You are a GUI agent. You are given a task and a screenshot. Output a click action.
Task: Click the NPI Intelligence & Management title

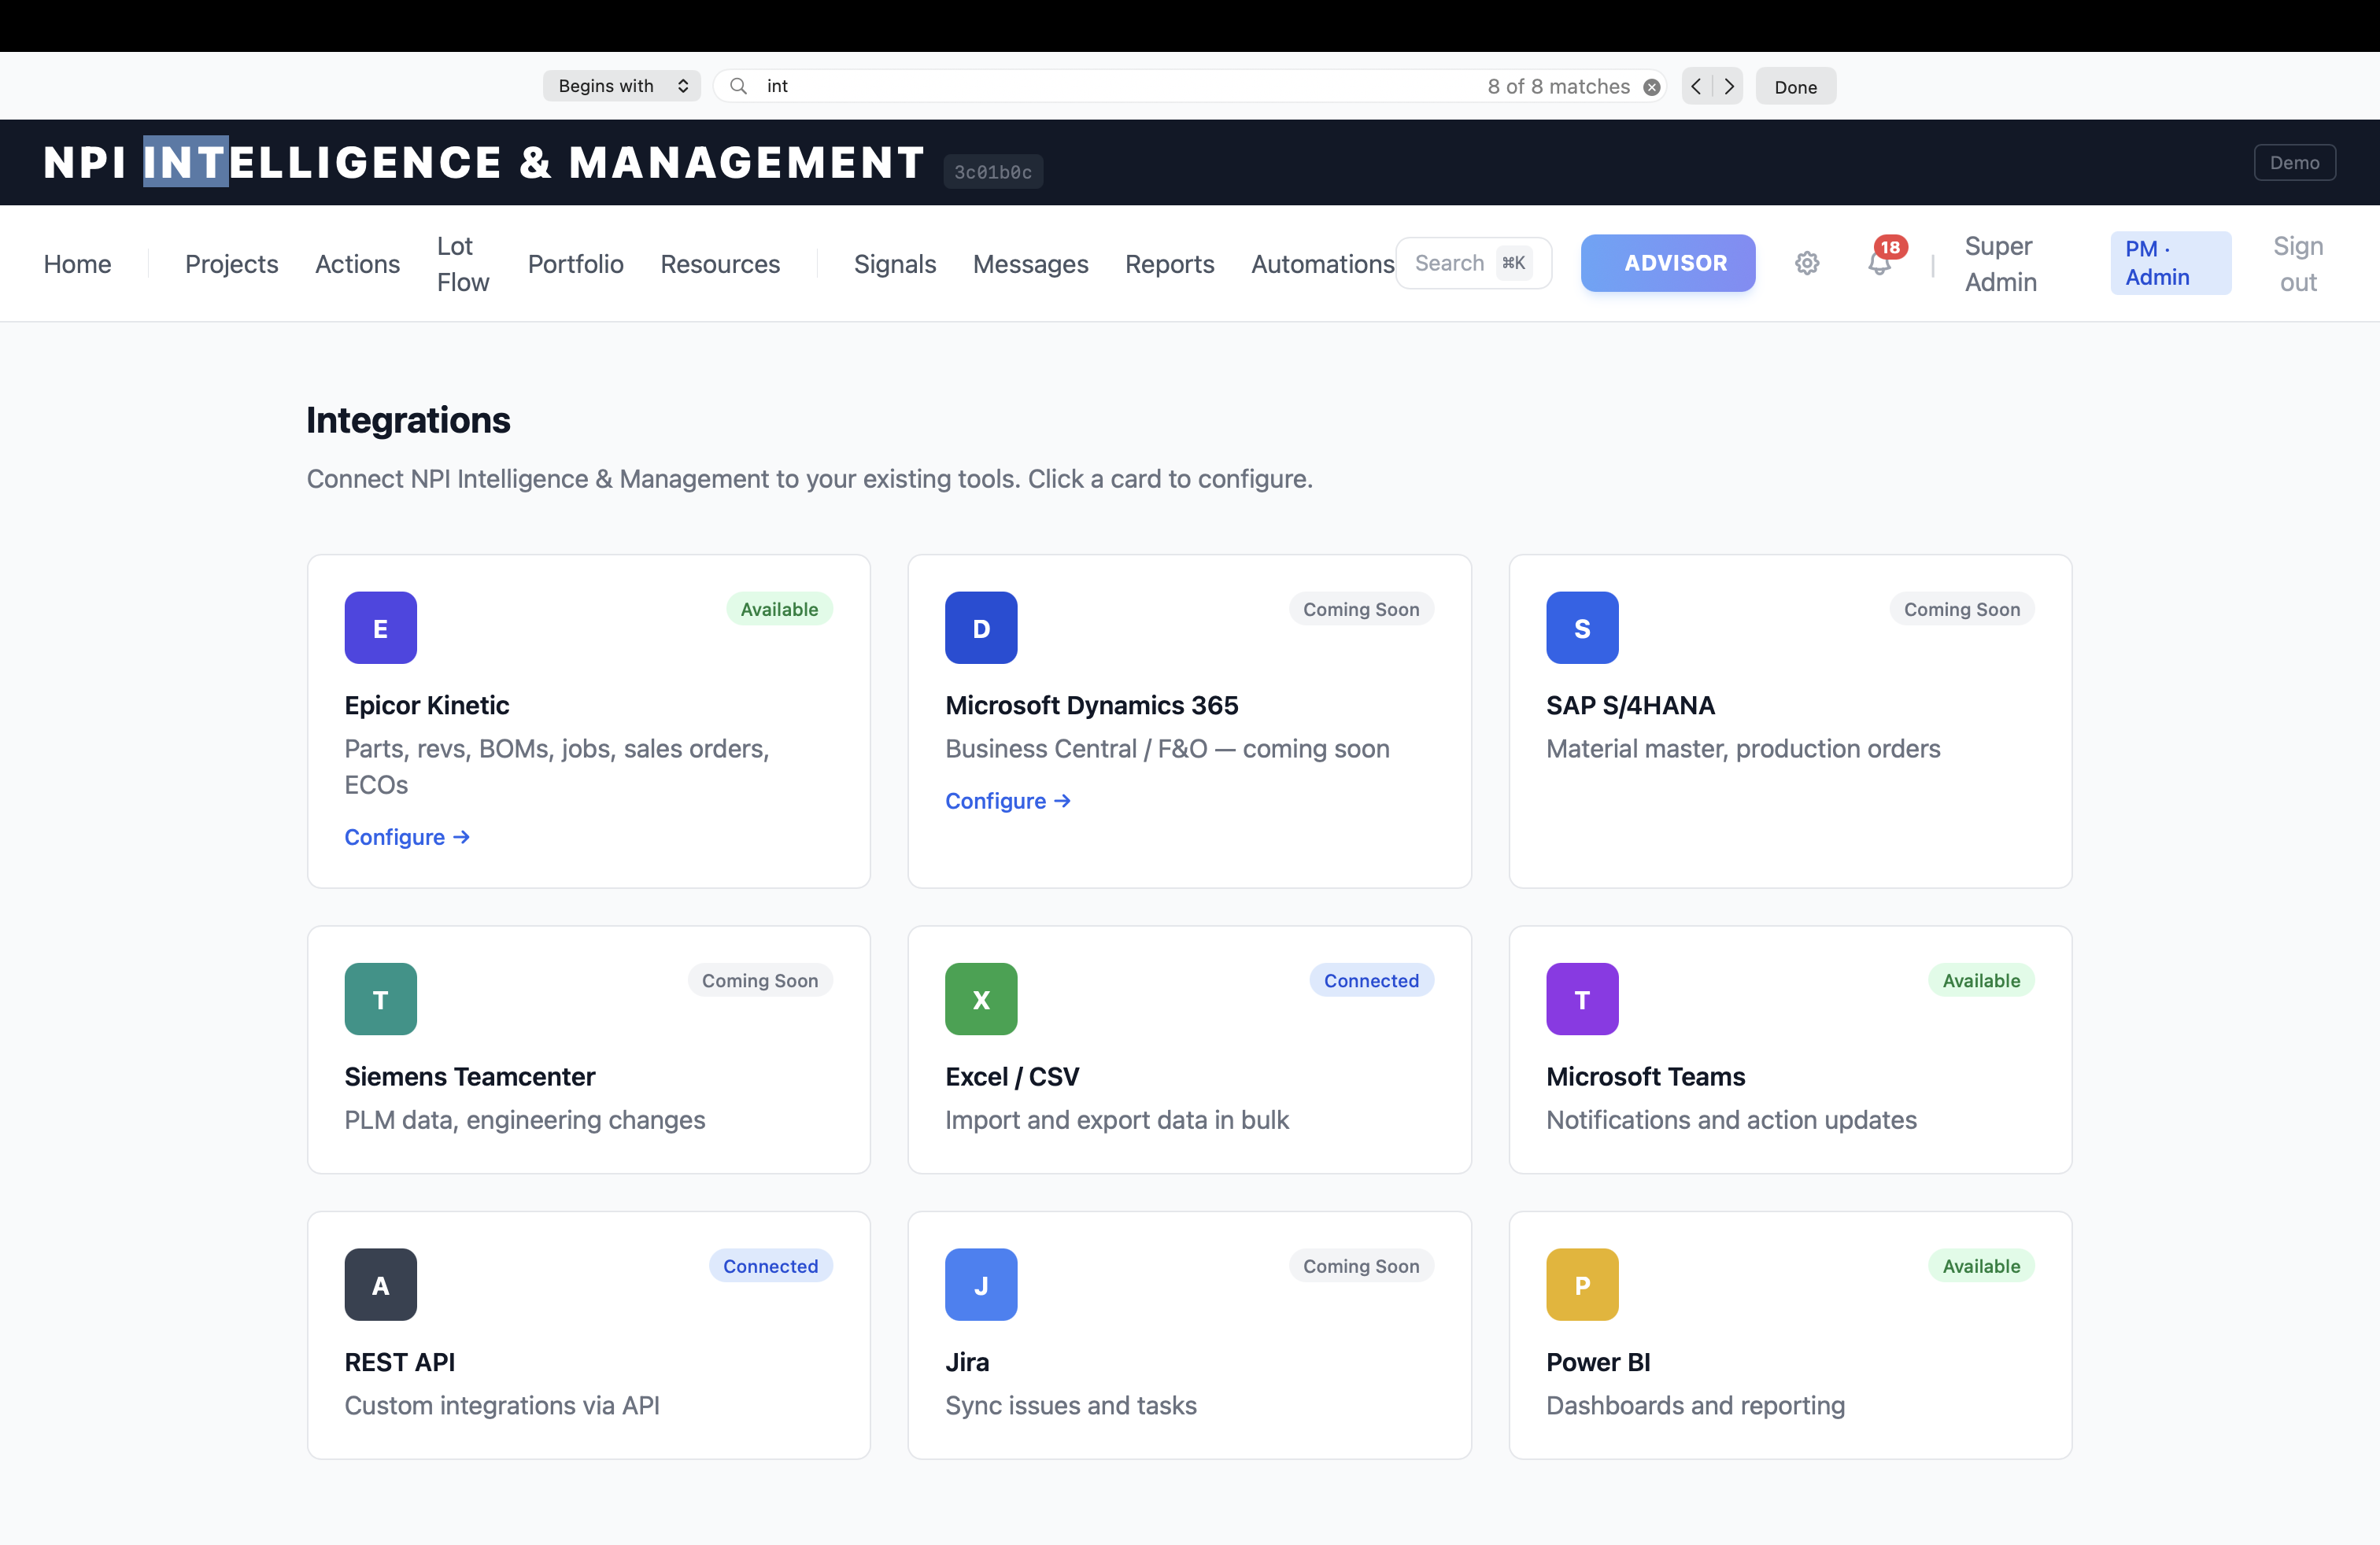[484, 162]
